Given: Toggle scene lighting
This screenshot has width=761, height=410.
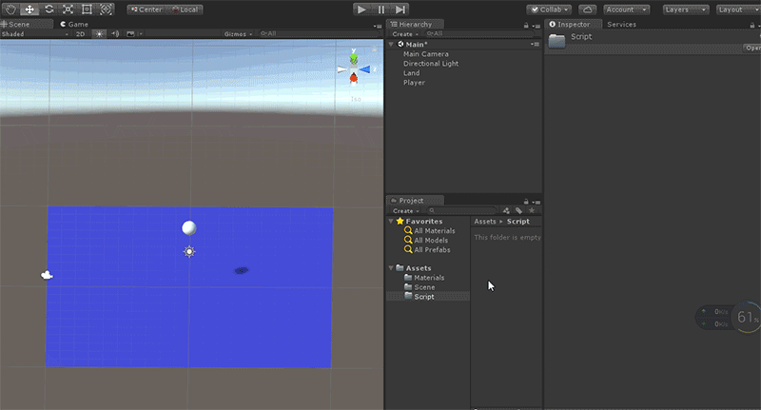Looking at the screenshot, I should point(99,34).
